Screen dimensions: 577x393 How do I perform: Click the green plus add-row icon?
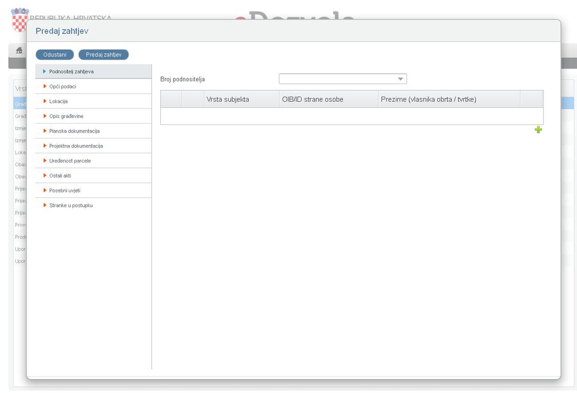pyautogui.click(x=538, y=130)
